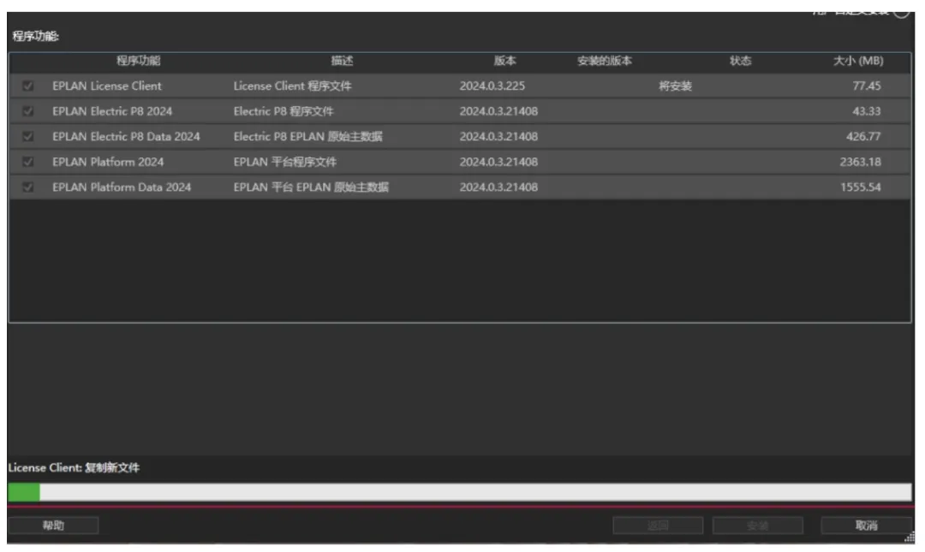925x552 pixels.
Task: Select the EPLAN License Client row name
Action: point(107,86)
